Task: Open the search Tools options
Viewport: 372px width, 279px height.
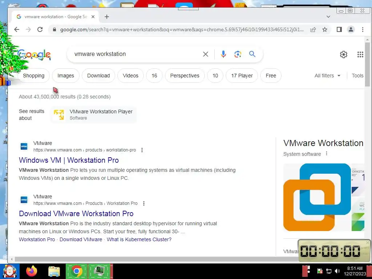Action: 357,76
